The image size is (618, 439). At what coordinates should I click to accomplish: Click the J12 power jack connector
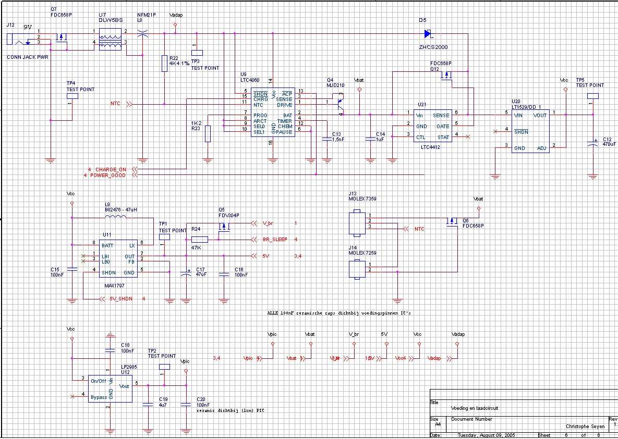pyautogui.click(x=20, y=40)
